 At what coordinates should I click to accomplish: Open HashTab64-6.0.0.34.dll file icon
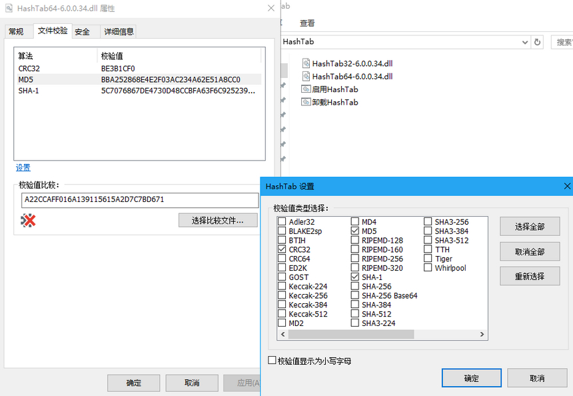305,76
